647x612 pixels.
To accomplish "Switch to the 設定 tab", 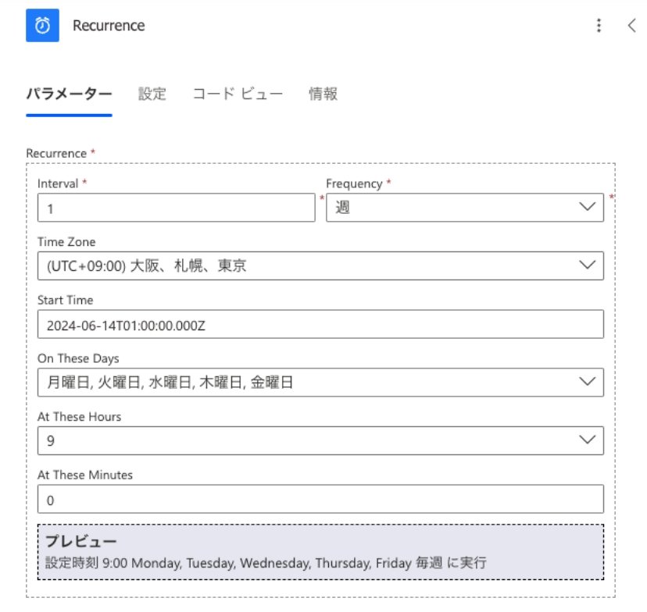I will coord(152,94).
